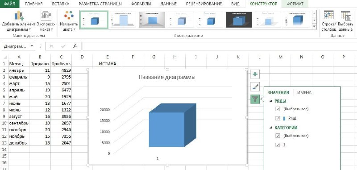Open the Change Colors (Изменить цвета) palette
The image size is (357, 170).
tap(69, 16)
